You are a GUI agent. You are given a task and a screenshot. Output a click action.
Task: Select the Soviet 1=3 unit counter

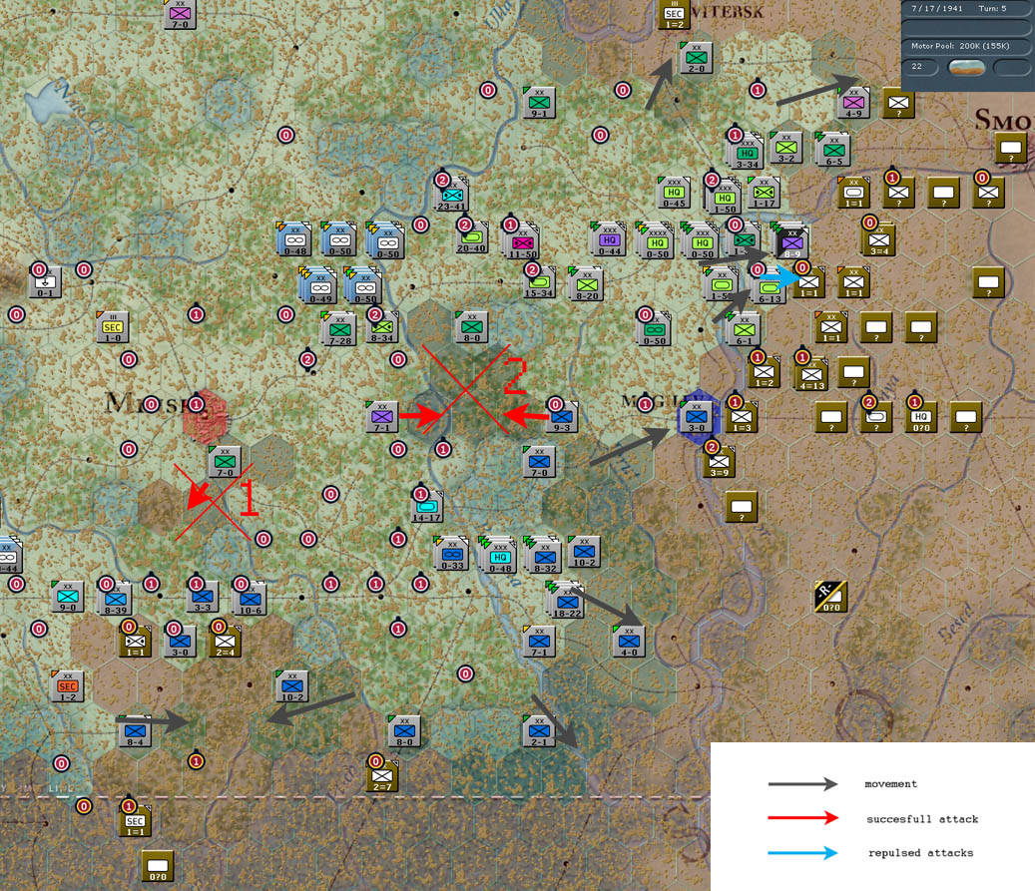[x=741, y=417]
